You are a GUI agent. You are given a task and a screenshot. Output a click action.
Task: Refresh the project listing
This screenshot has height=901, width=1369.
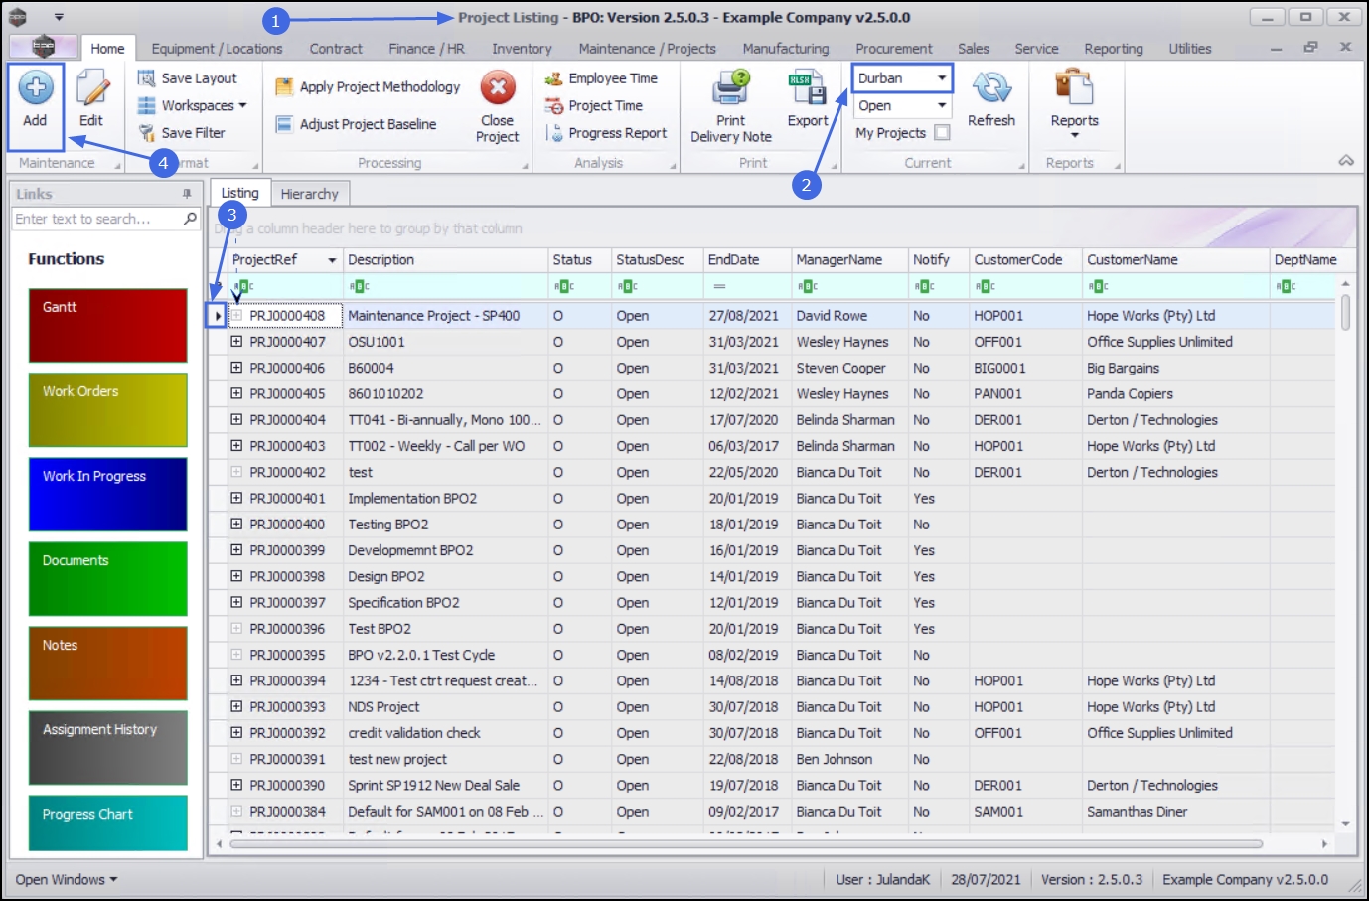tap(990, 89)
